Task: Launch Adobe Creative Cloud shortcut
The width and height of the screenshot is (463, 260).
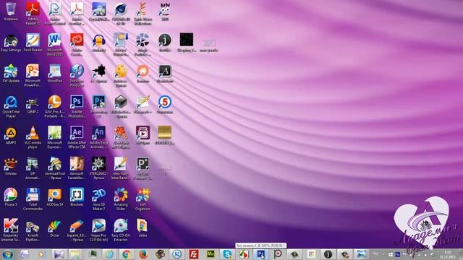Action: click(x=77, y=45)
